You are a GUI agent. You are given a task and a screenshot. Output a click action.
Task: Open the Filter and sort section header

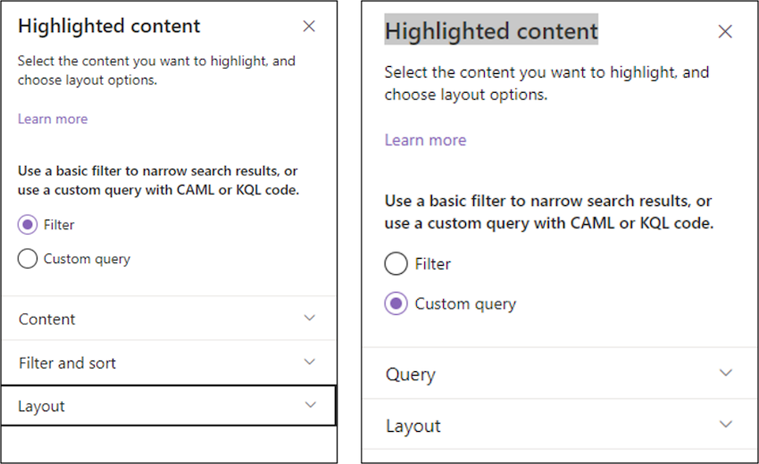tap(68, 363)
